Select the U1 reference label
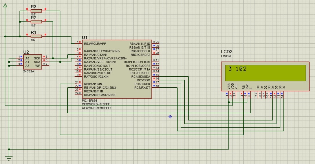 point(85,37)
